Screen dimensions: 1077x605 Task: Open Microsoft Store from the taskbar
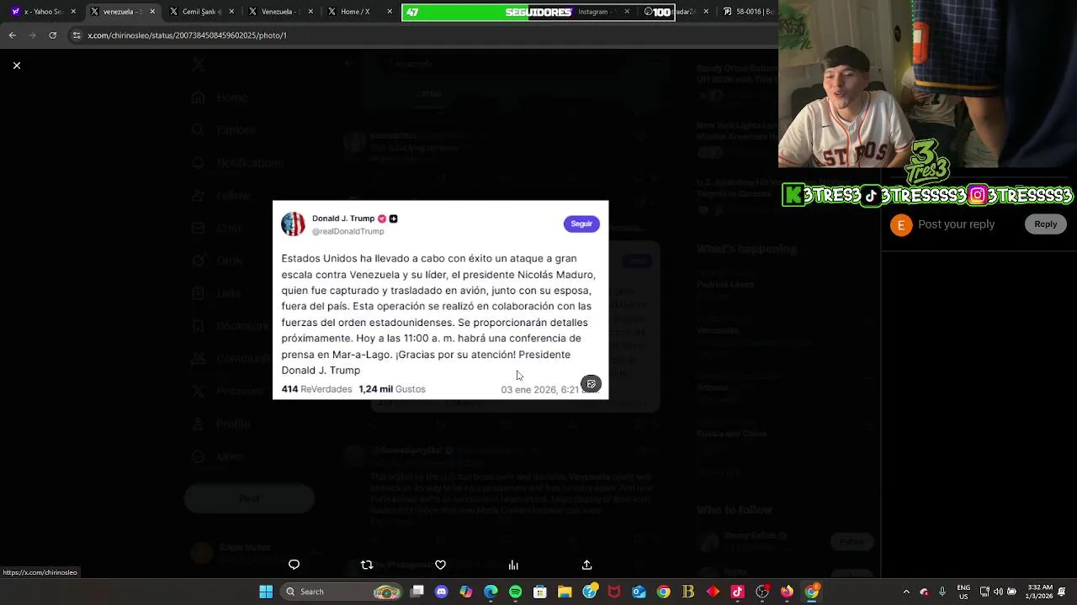pos(540,592)
